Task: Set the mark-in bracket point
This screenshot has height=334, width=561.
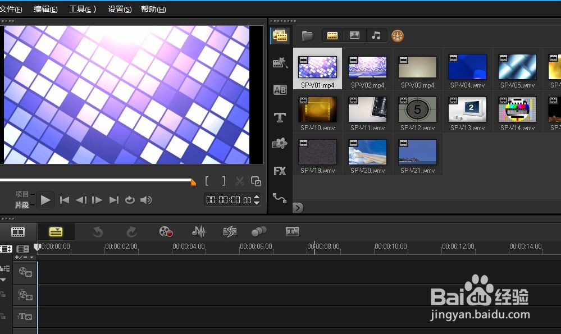Action: 207,181
